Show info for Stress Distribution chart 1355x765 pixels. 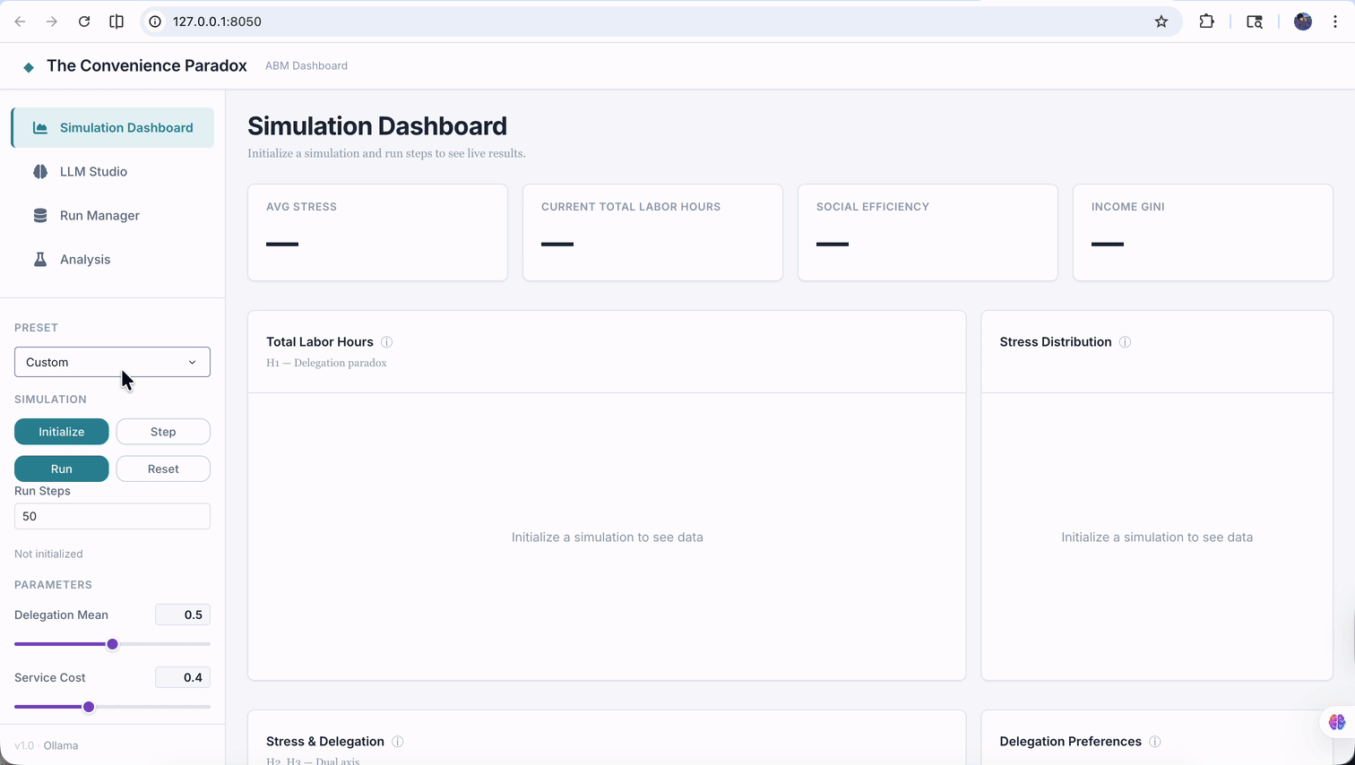pyautogui.click(x=1125, y=342)
